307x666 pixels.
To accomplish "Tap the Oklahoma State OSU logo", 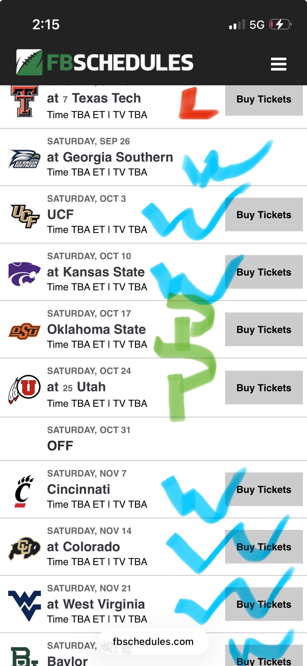I will 25,331.
